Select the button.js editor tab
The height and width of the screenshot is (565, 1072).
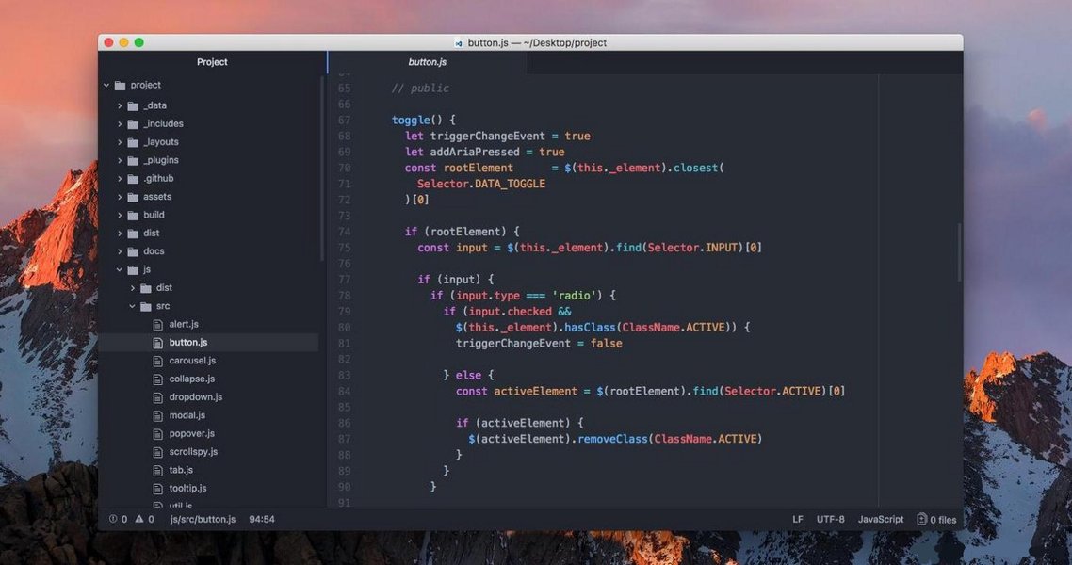[428, 61]
